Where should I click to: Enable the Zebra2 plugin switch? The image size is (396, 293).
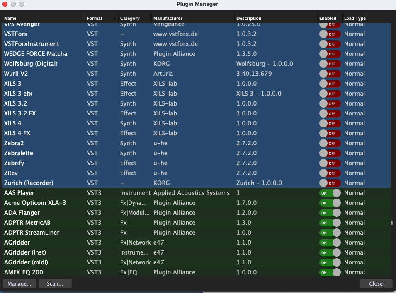click(330, 143)
